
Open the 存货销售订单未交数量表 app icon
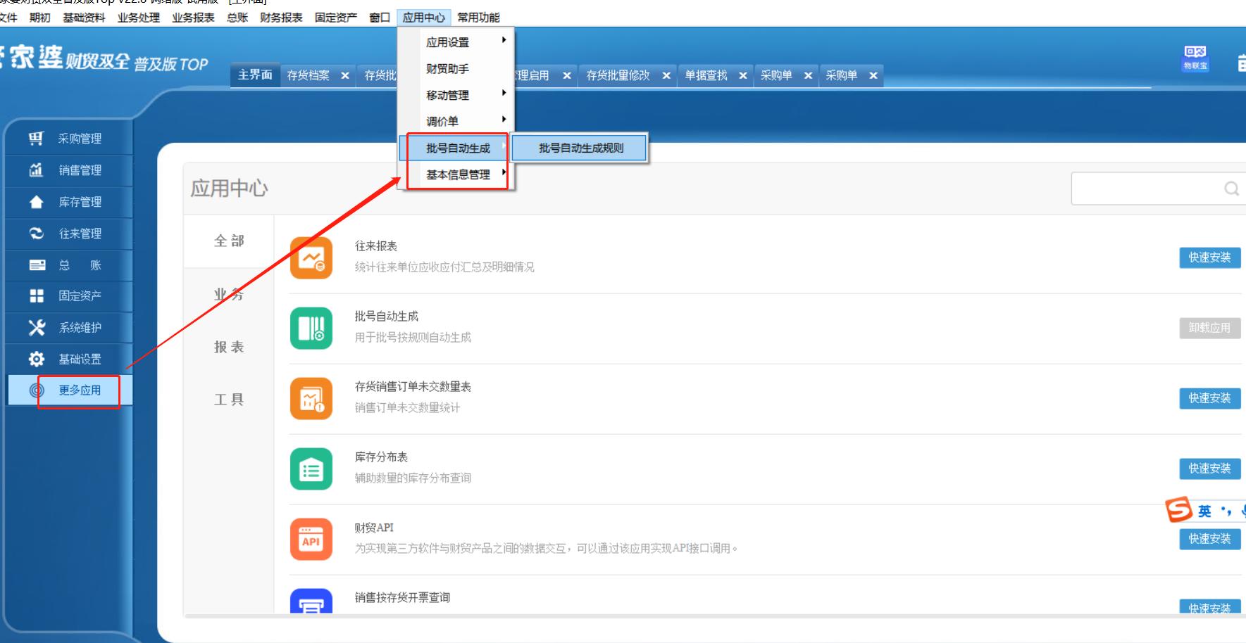311,399
